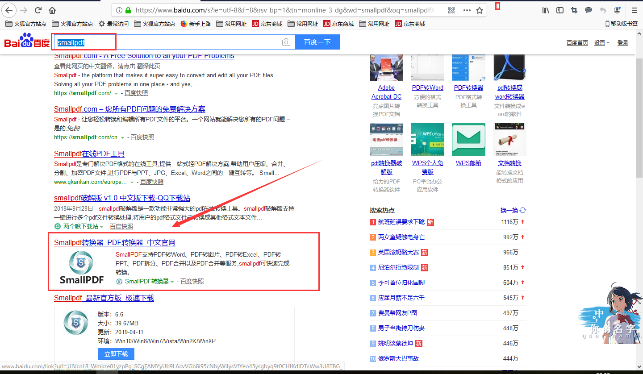
Task: Expand arrow beside https://smallpdf.com/
Action: tap(117, 93)
